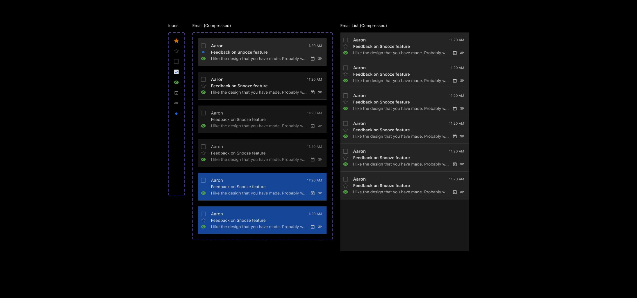The image size is (637, 298).
Task: Click calendar icon on first blue selected card
Action: point(313,193)
